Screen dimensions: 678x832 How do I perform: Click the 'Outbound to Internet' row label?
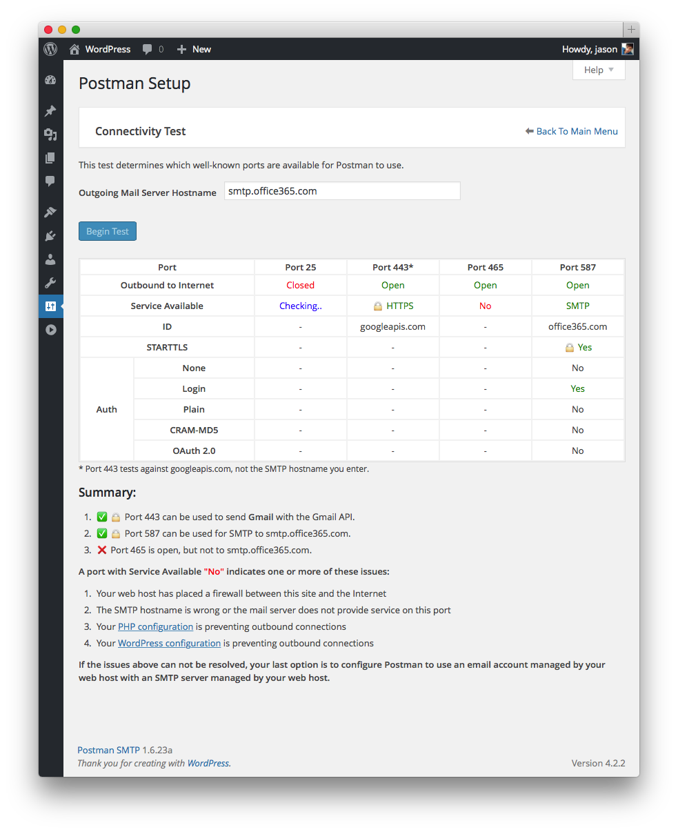tap(167, 285)
